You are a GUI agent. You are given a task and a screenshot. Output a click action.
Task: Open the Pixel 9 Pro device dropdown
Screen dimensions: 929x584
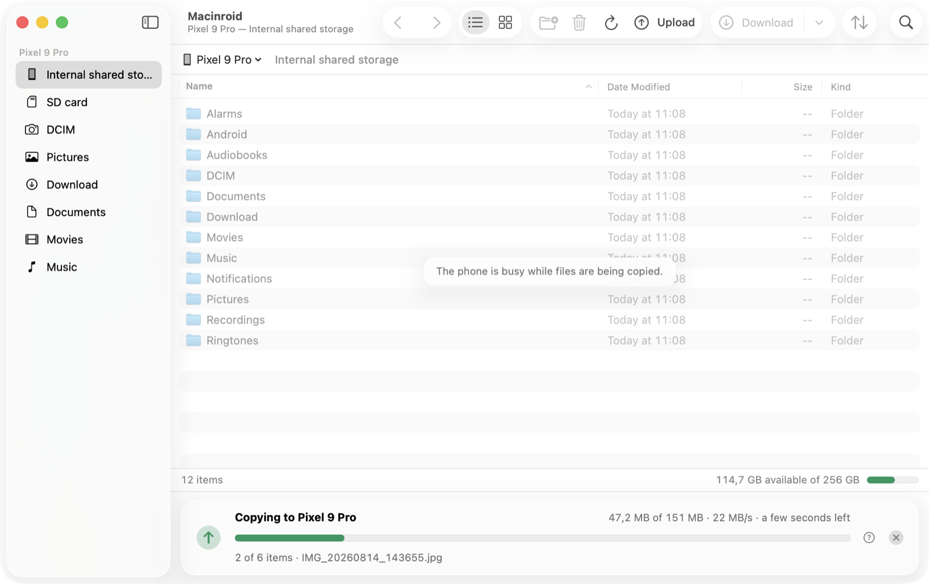(223, 60)
